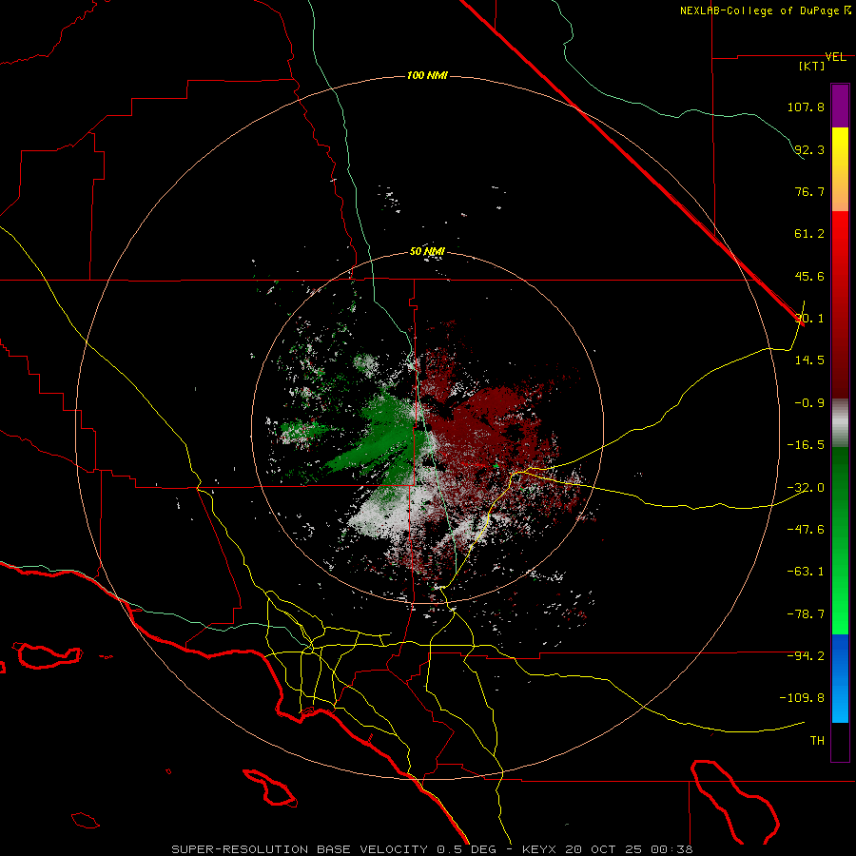Select the -78.7 velocity scale value
This screenshot has width=856, height=856.
(x=806, y=614)
